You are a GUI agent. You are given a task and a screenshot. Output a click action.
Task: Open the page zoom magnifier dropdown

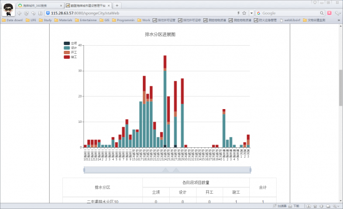click(x=336, y=206)
